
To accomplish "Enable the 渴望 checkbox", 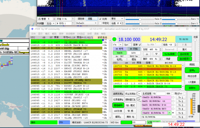I will click(x=164, y=59).
